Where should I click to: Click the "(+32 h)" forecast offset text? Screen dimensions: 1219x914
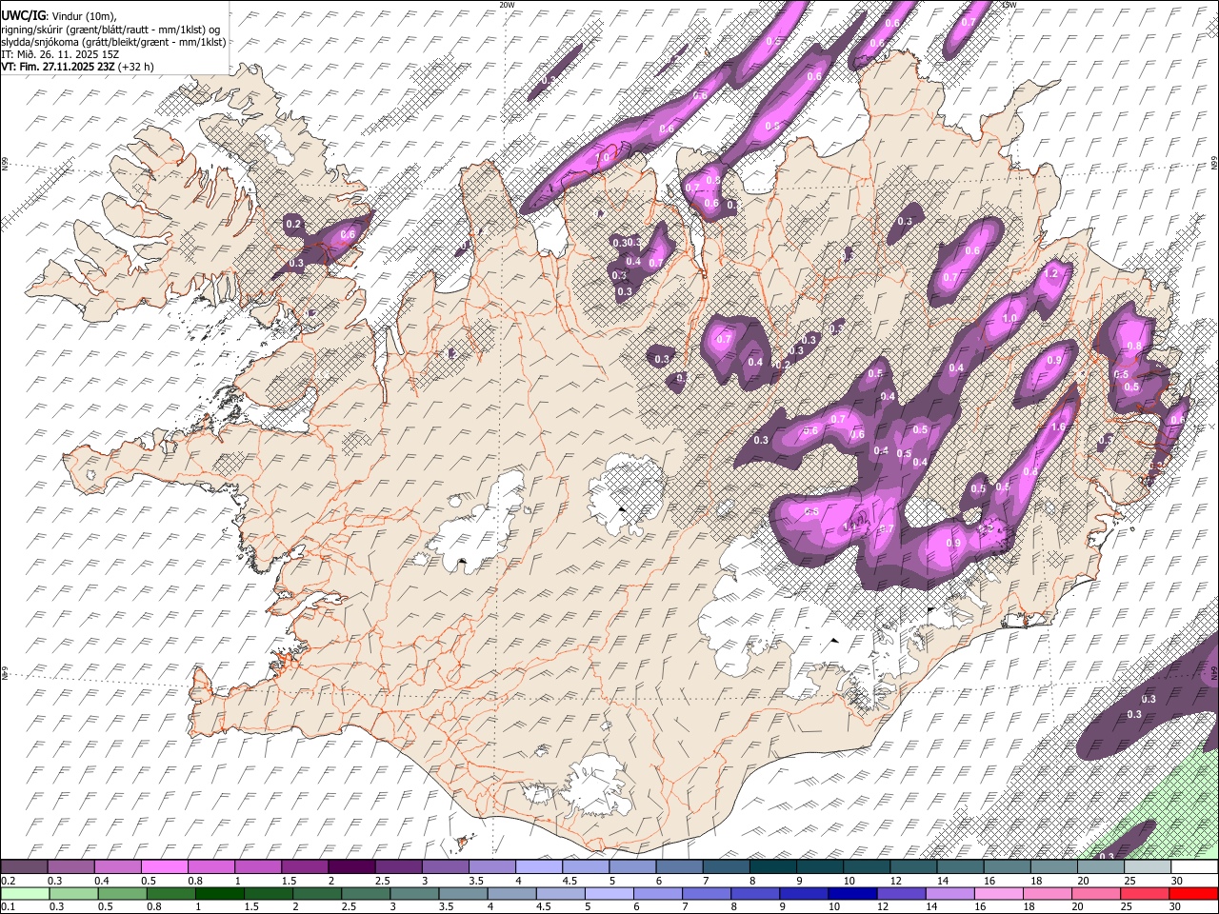coord(136,67)
